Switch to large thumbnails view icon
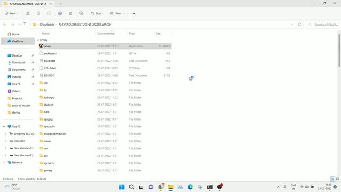 coord(337,179)
